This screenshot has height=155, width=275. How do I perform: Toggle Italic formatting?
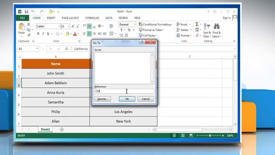43,34
